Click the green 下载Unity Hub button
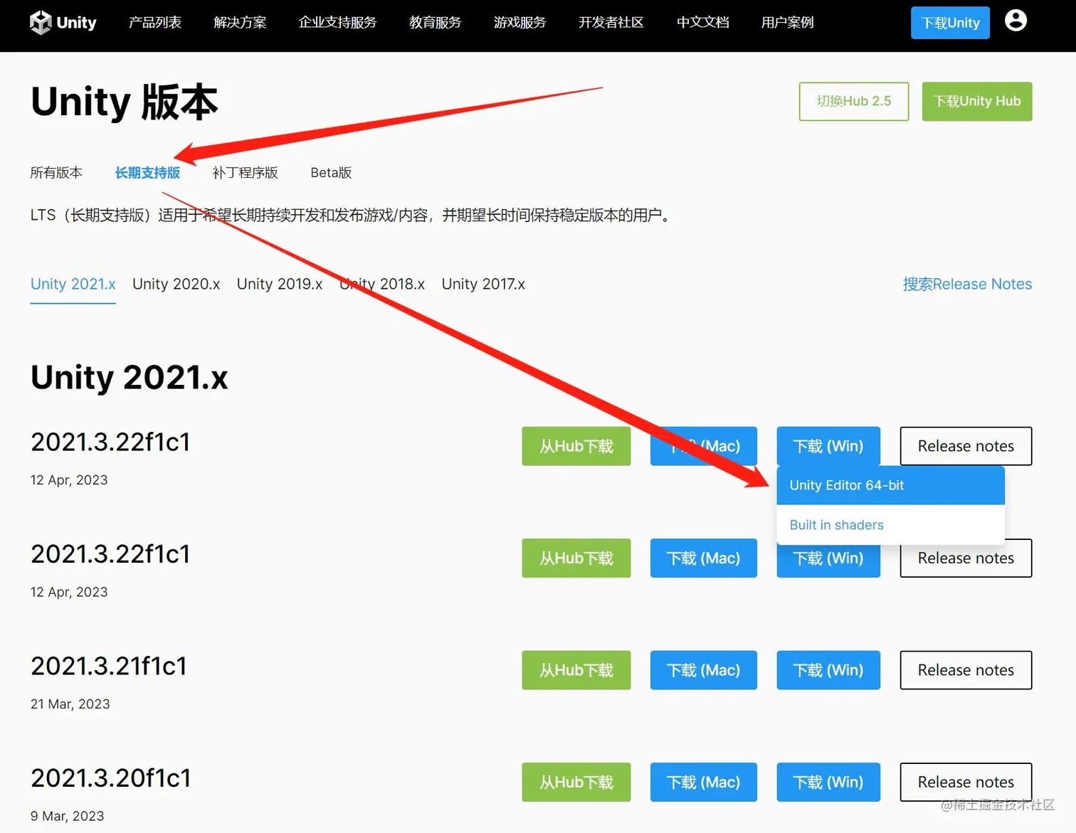Image resolution: width=1076 pixels, height=833 pixels. point(977,101)
